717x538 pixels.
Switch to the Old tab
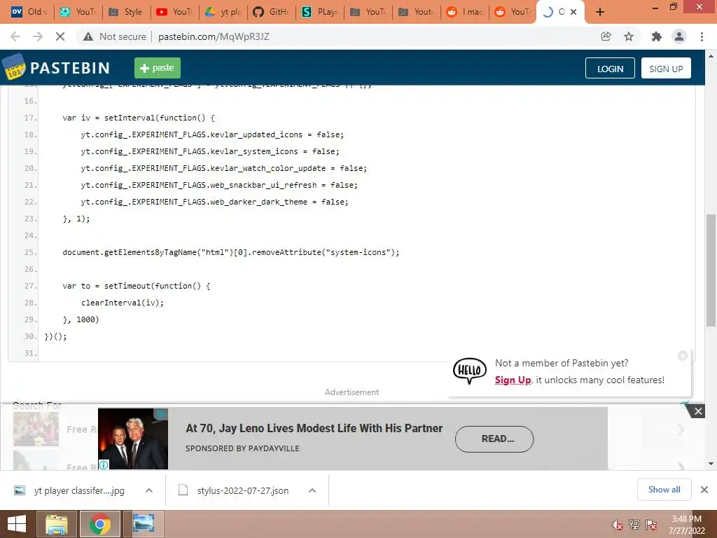tap(29, 12)
